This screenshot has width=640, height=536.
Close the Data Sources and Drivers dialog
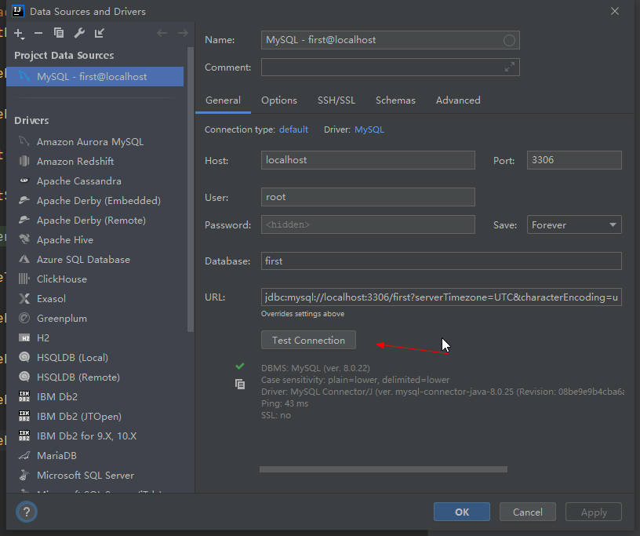pyautogui.click(x=615, y=12)
